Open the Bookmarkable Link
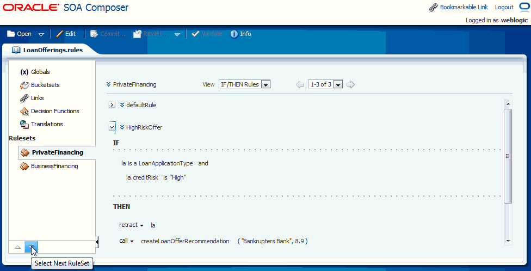The width and height of the screenshot is (531, 271). [x=464, y=7]
